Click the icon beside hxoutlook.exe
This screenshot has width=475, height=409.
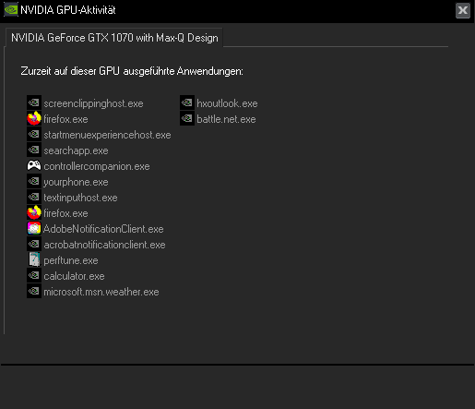coord(187,102)
